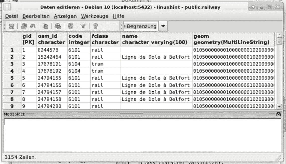
Task: Open the Bearbeiten menu
Action: pyautogui.click(x=36, y=16)
